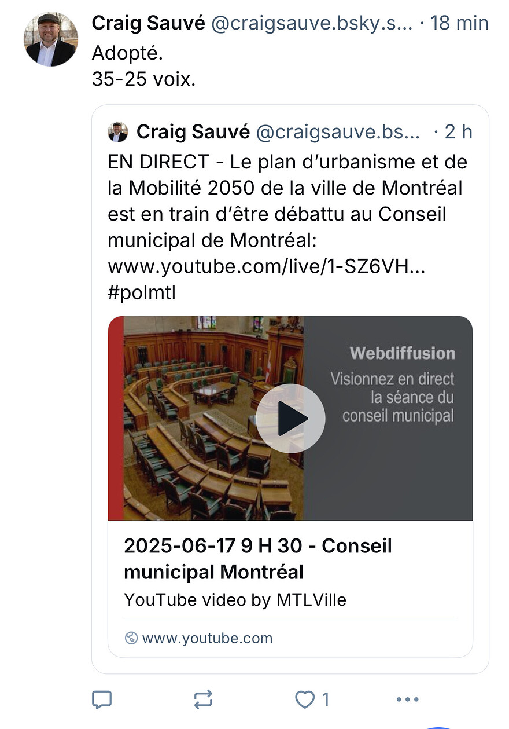Click the 18 min timestamp
Image resolution: width=509 pixels, height=729 pixels.
click(x=460, y=23)
